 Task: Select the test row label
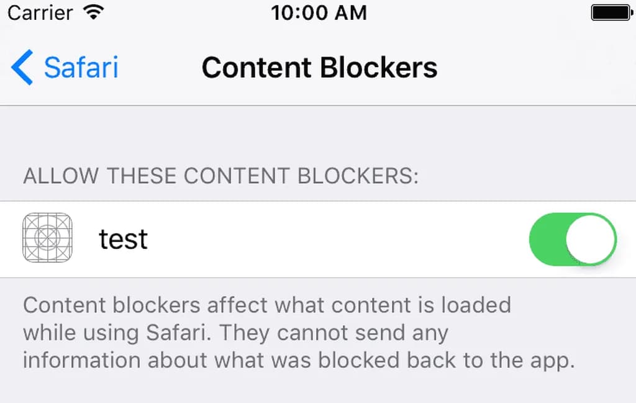click(x=123, y=239)
